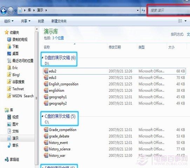The width and height of the screenshot is (190, 168).
Task: Collapse the C盘的演示文稿 (5) group
Action: (42, 116)
